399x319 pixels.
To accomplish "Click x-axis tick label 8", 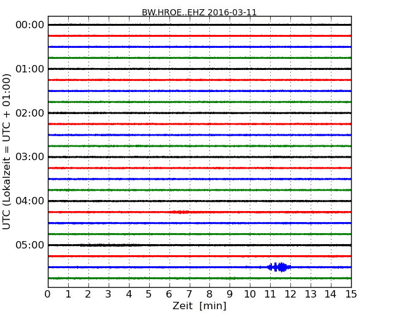I will (209, 294).
